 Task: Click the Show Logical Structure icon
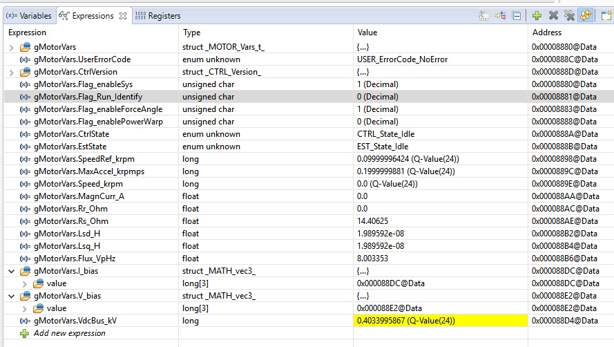pos(500,15)
